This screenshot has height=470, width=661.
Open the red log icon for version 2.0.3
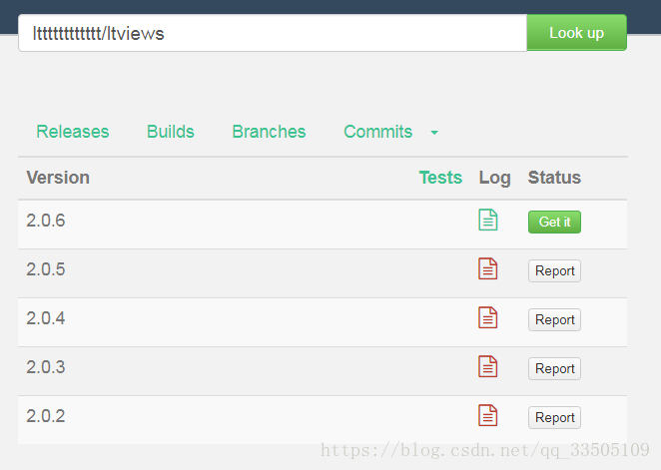[488, 366]
